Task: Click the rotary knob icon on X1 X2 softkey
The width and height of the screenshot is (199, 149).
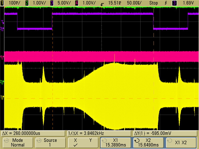Action: click(x=169, y=141)
